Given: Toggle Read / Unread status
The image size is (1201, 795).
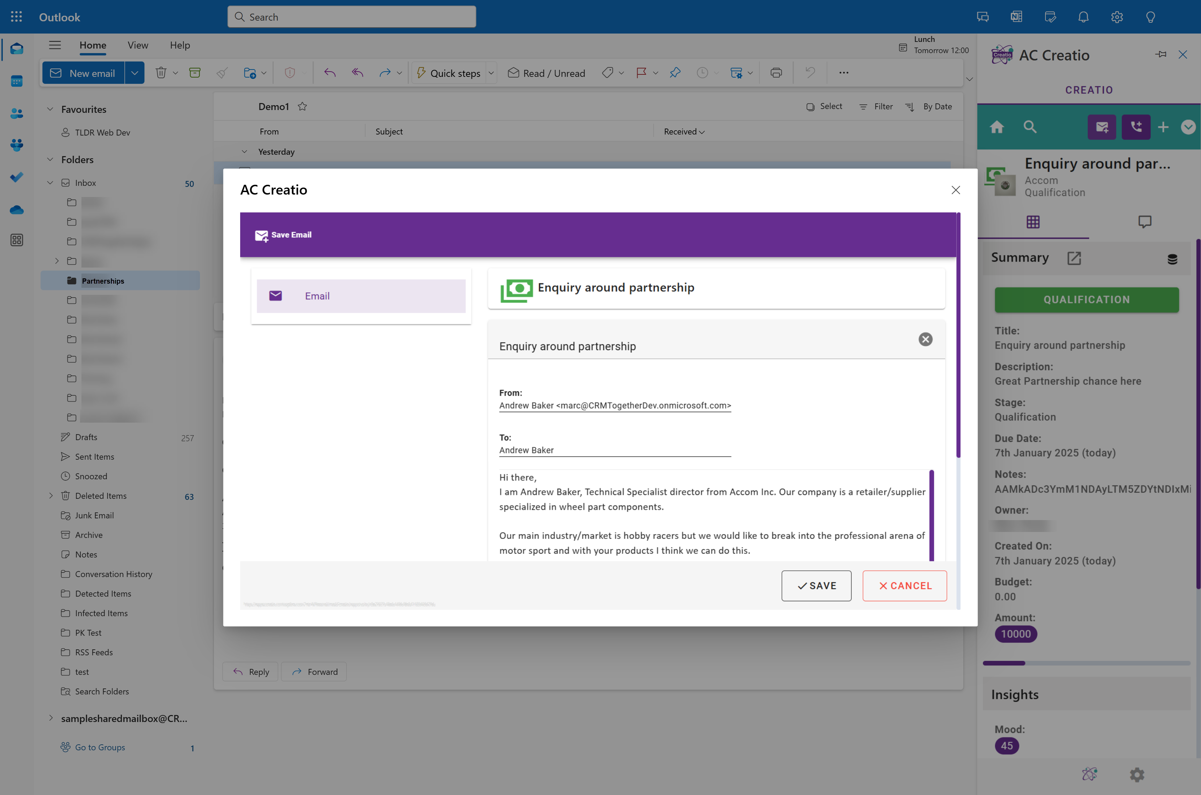Looking at the screenshot, I should [x=546, y=73].
